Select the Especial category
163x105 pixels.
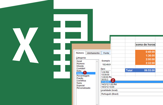tap(80, 85)
